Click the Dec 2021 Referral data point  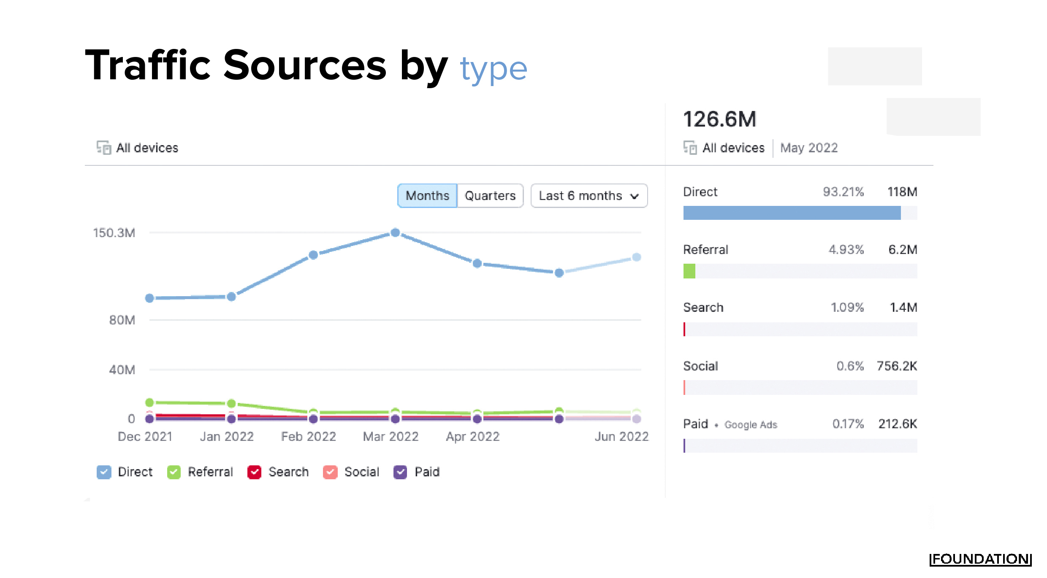point(149,402)
